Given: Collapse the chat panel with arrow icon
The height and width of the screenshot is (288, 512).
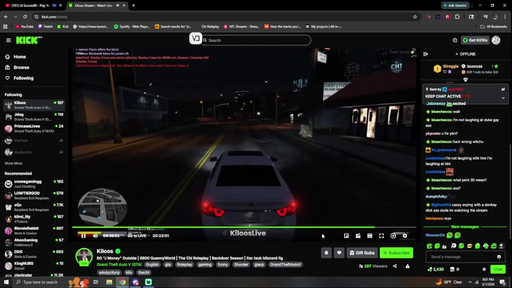Looking at the screenshot, I should pyautogui.click(x=426, y=54).
